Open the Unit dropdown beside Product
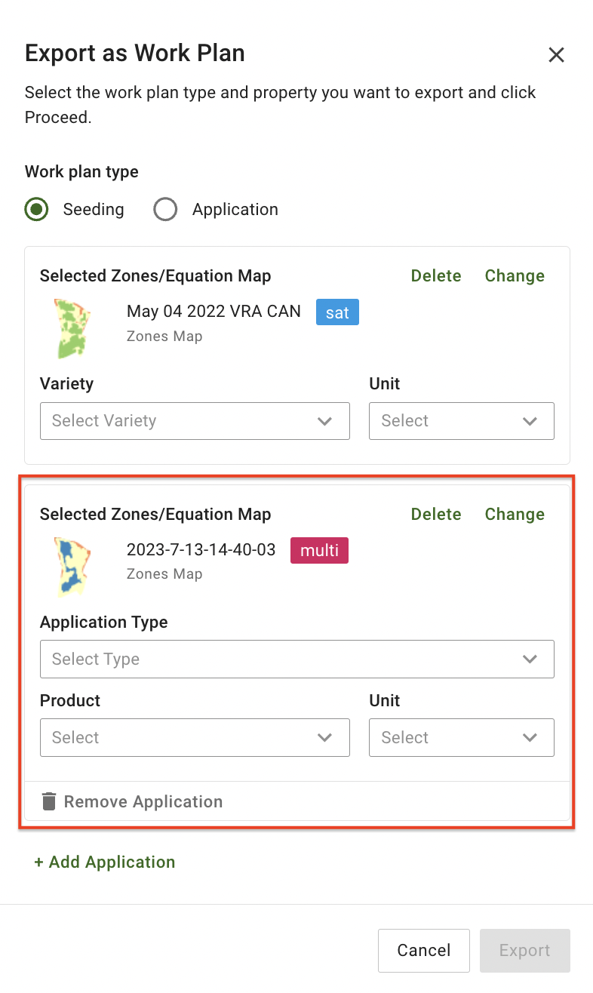Viewport: 593px width, 993px height. click(x=461, y=738)
